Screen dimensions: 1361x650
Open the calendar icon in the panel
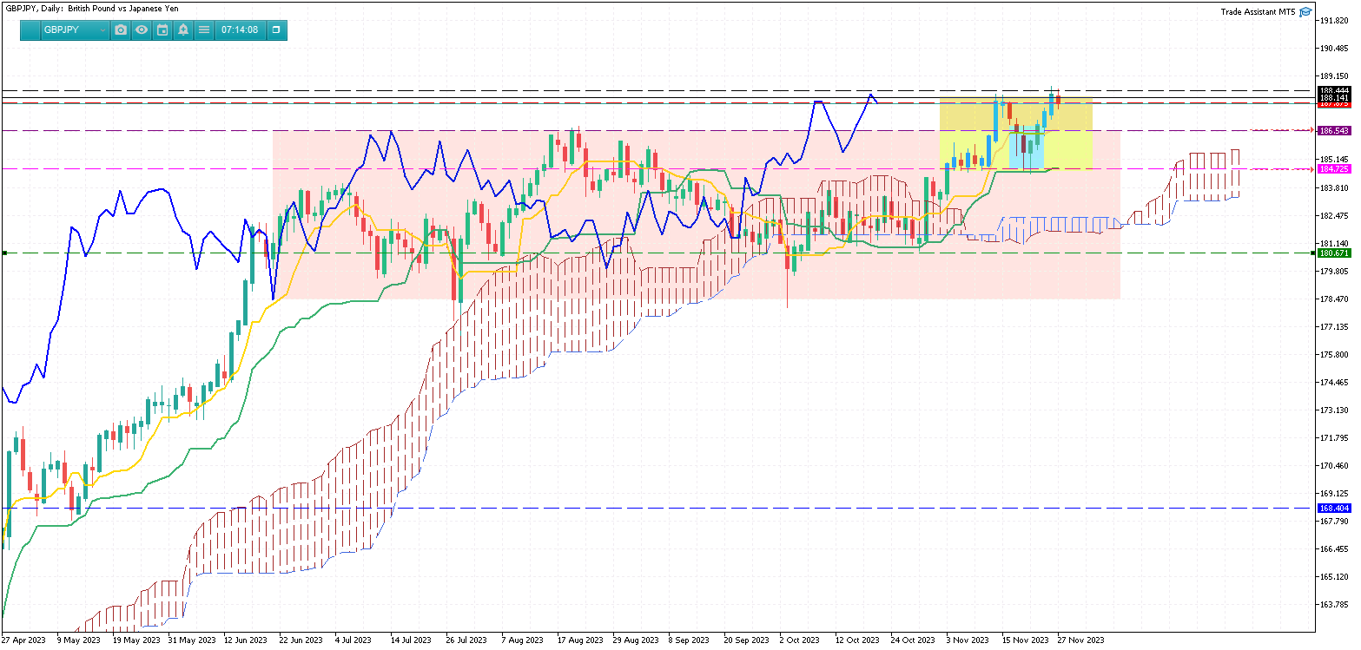click(x=162, y=30)
